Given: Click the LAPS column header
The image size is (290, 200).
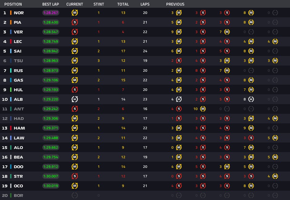Looking at the screenshot, I should pyautogui.click(x=145, y=4).
